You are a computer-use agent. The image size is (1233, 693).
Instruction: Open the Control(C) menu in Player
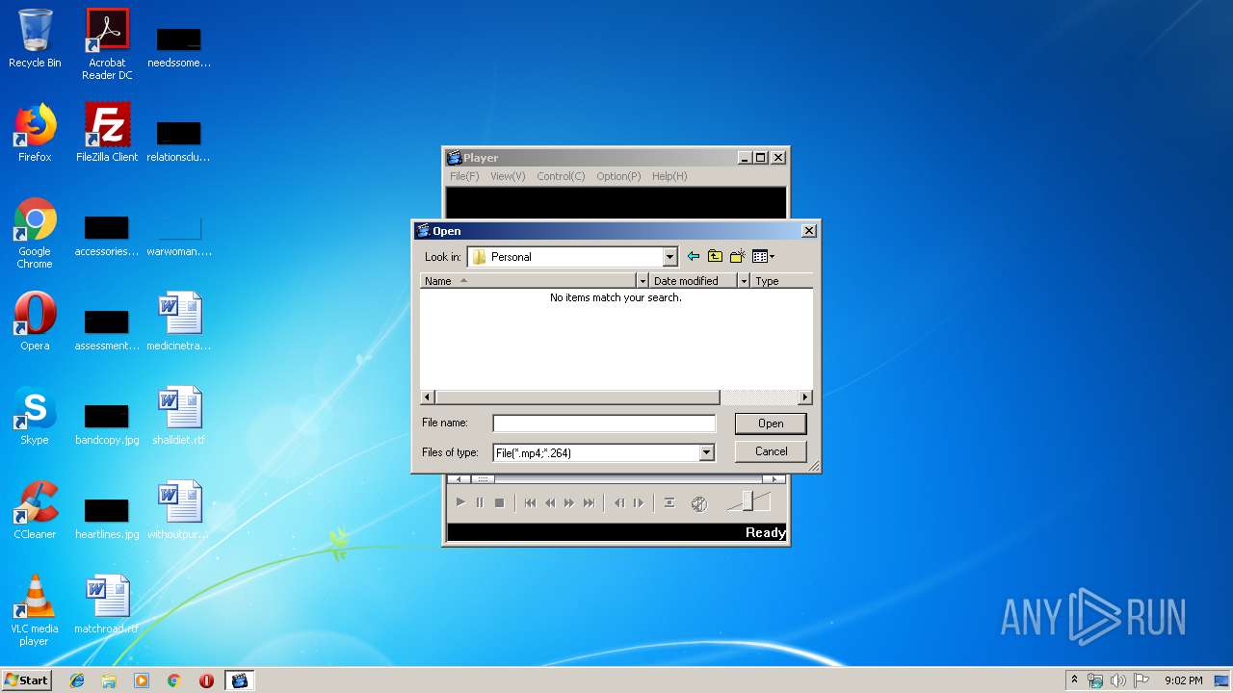[x=561, y=176]
